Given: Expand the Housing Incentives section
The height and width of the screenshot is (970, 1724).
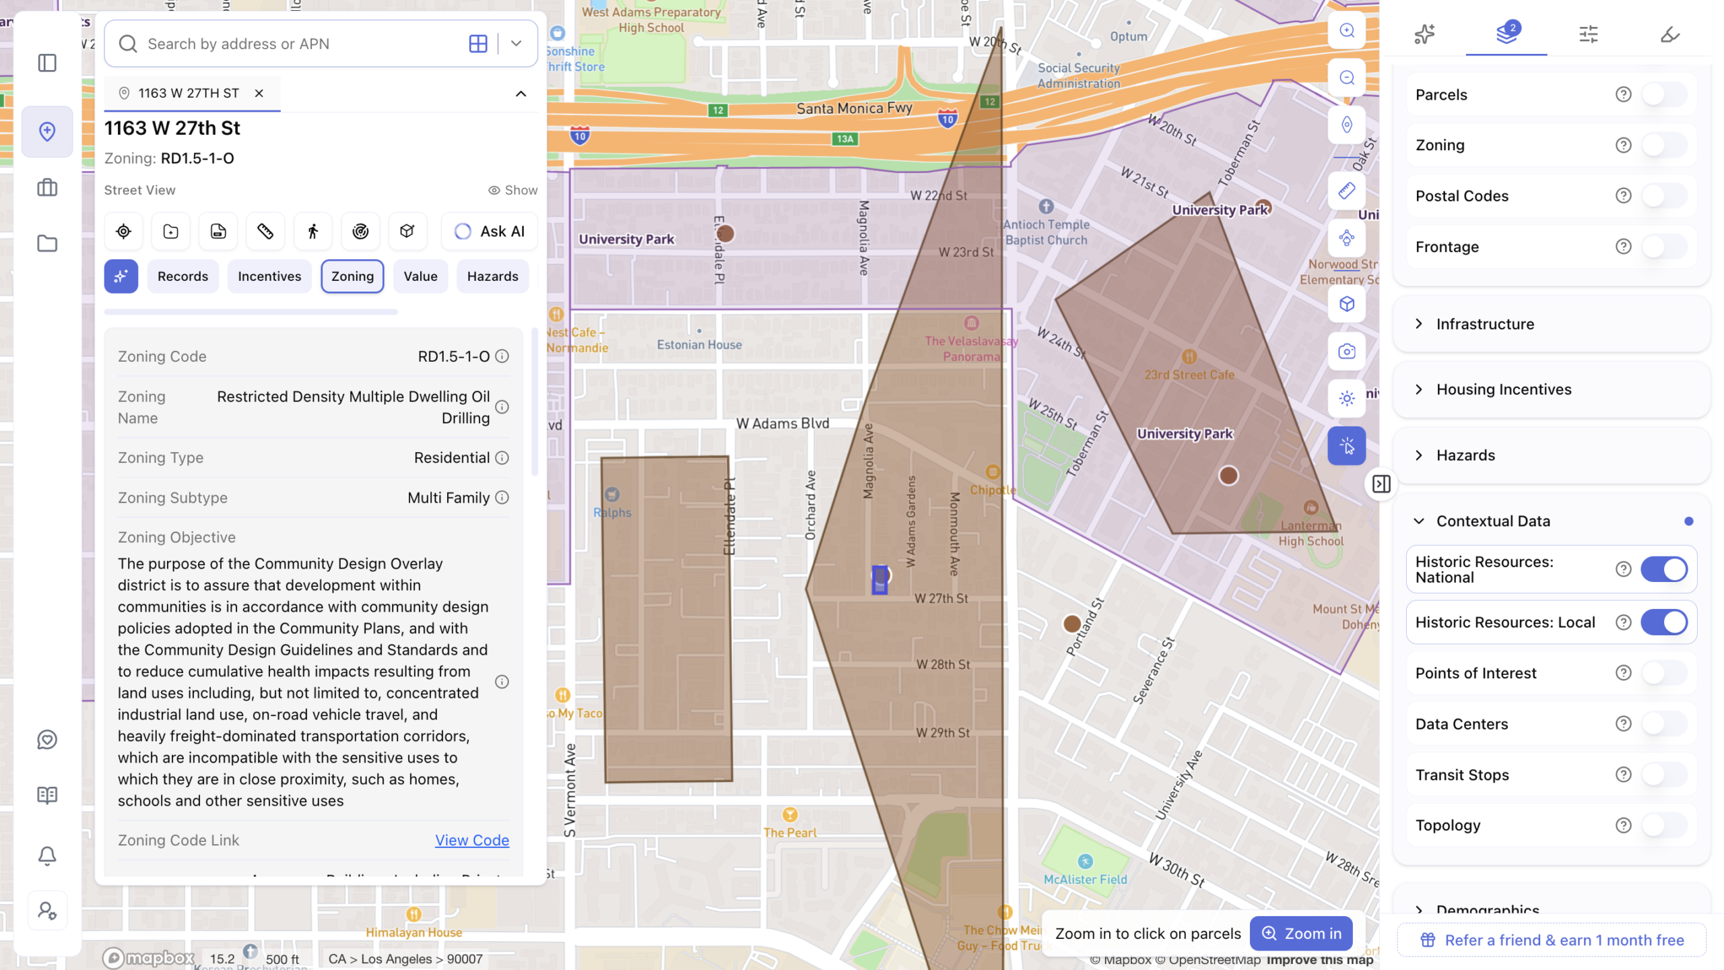Looking at the screenshot, I should coord(1551,389).
